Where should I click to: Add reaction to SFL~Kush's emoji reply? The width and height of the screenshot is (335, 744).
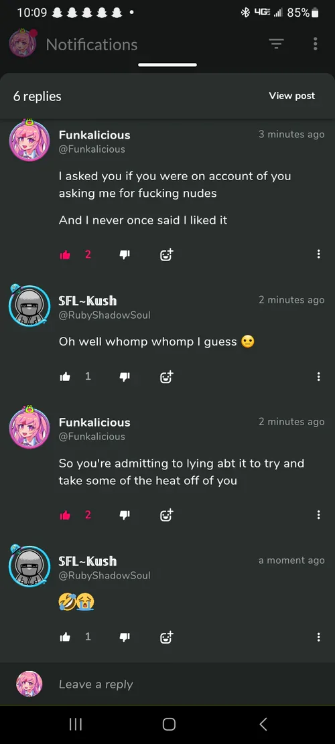(x=166, y=638)
